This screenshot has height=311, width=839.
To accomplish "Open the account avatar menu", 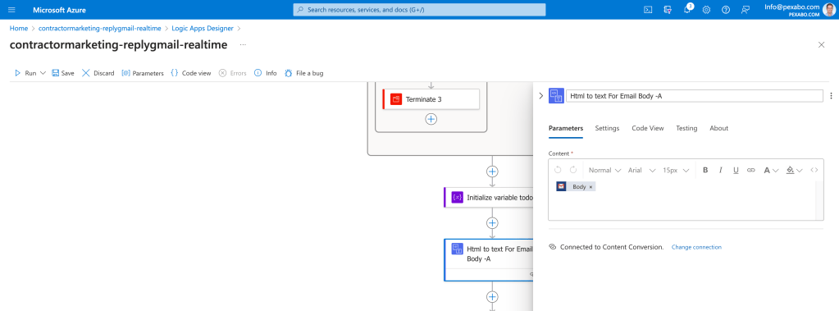I will click(829, 10).
